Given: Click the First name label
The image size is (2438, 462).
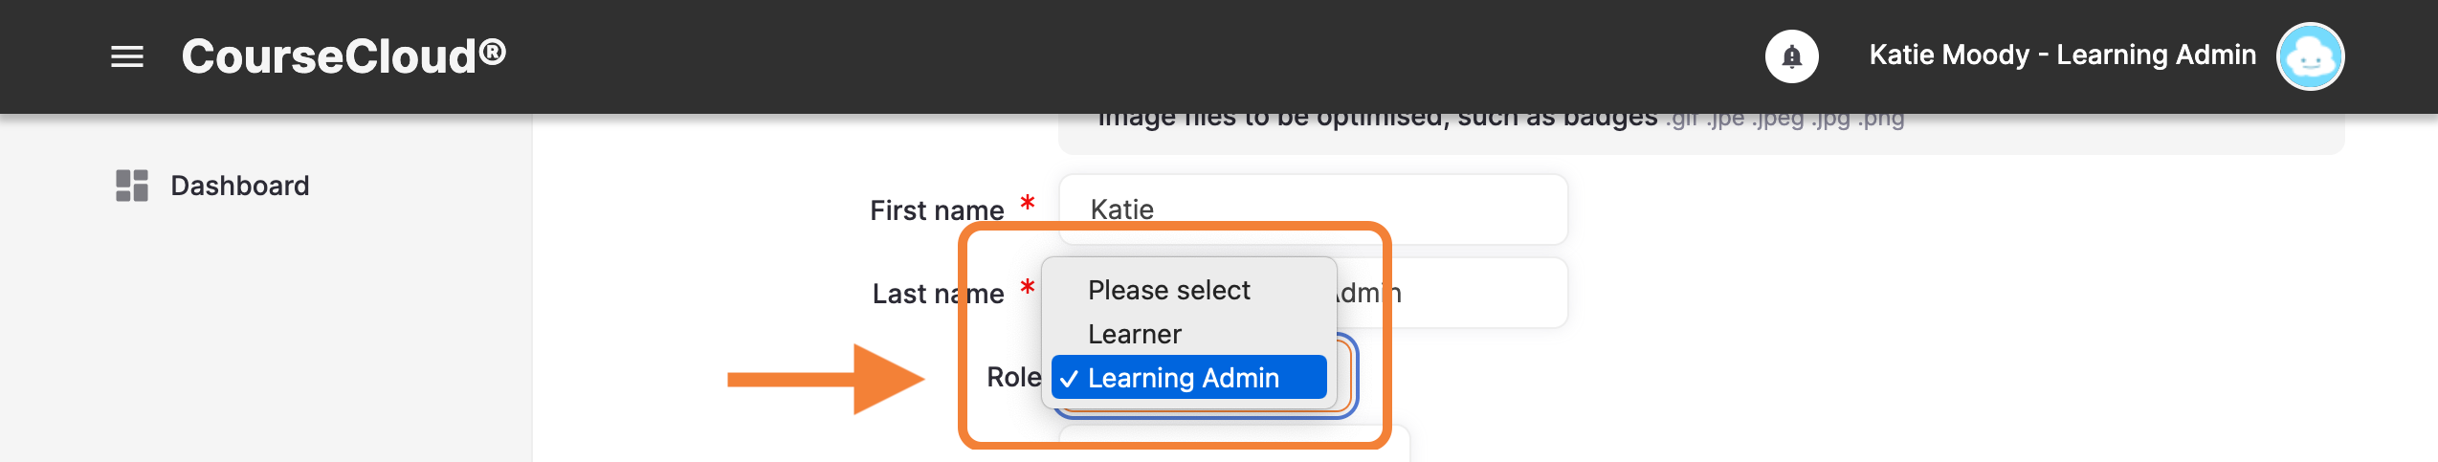Looking at the screenshot, I should 937,210.
